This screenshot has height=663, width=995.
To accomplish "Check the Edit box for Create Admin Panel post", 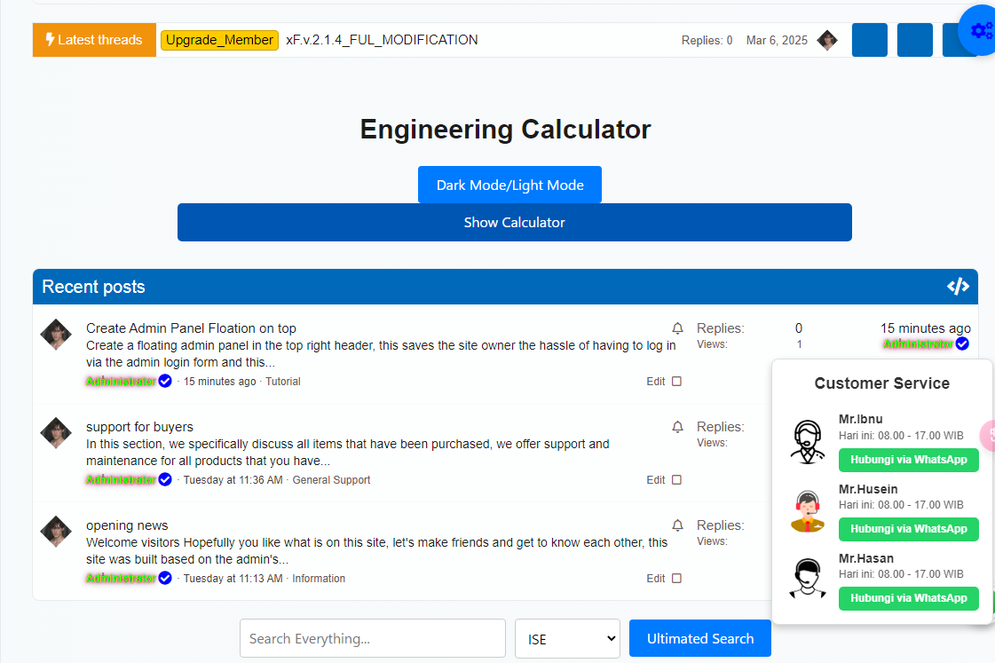I will [676, 382].
